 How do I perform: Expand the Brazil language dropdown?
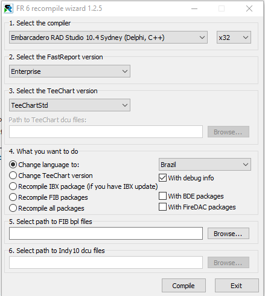tap(205, 165)
